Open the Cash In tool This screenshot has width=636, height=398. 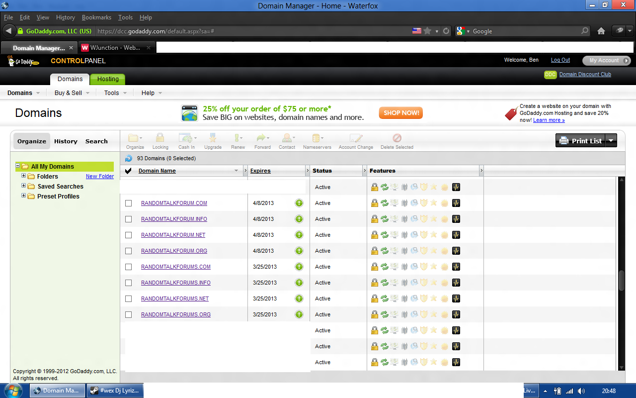coord(187,141)
